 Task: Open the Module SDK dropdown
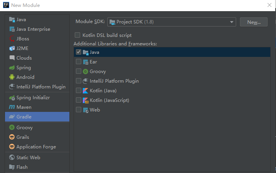coord(172,22)
